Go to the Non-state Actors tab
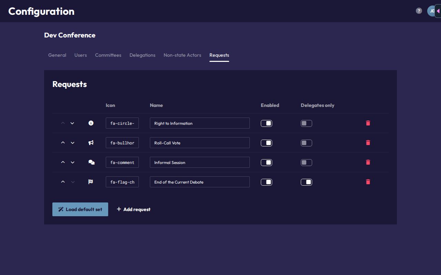The image size is (441, 275). (182, 55)
